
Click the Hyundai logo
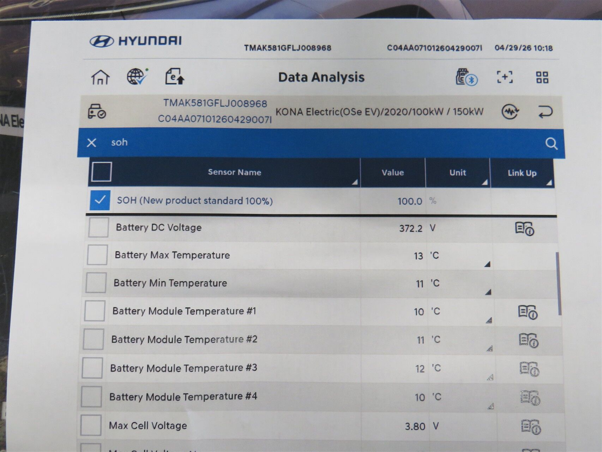pos(136,41)
